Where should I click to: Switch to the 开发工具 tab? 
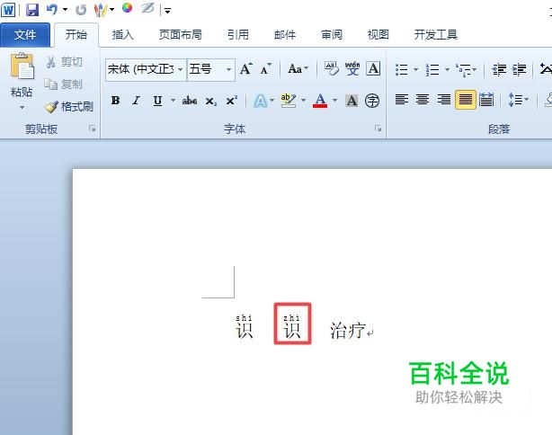click(x=436, y=35)
